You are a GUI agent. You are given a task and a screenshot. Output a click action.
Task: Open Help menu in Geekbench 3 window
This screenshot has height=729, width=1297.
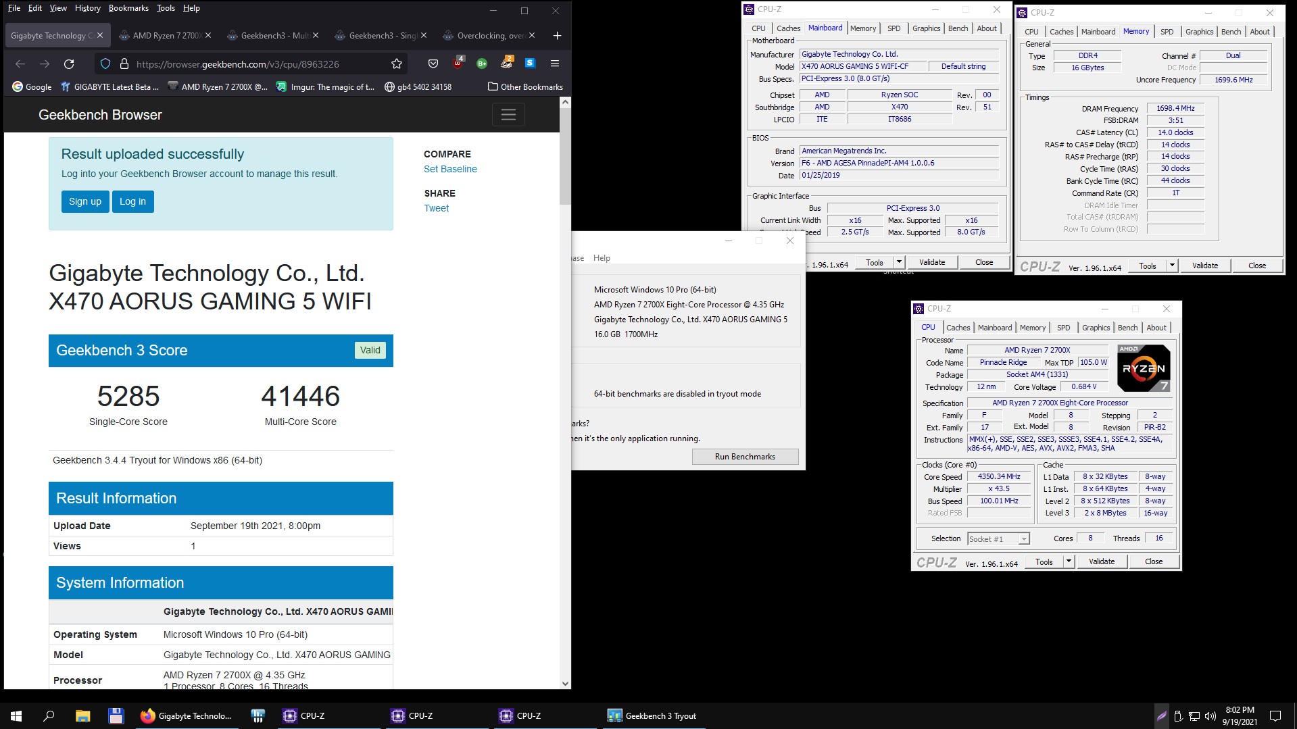tap(602, 258)
